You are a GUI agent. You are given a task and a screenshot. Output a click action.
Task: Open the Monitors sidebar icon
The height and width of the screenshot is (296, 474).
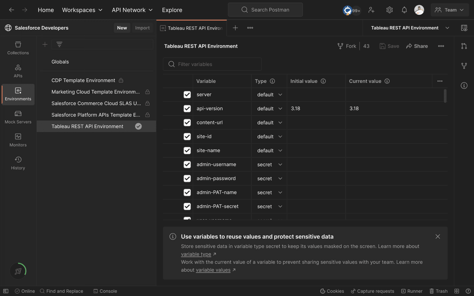pyautogui.click(x=18, y=140)
